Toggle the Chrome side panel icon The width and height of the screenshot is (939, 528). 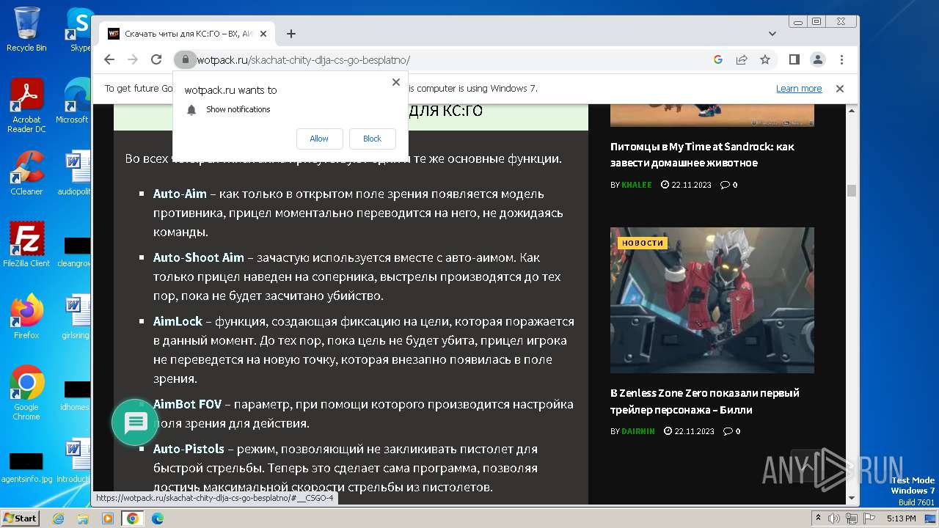pyautogui.click(x=794, y=59)
